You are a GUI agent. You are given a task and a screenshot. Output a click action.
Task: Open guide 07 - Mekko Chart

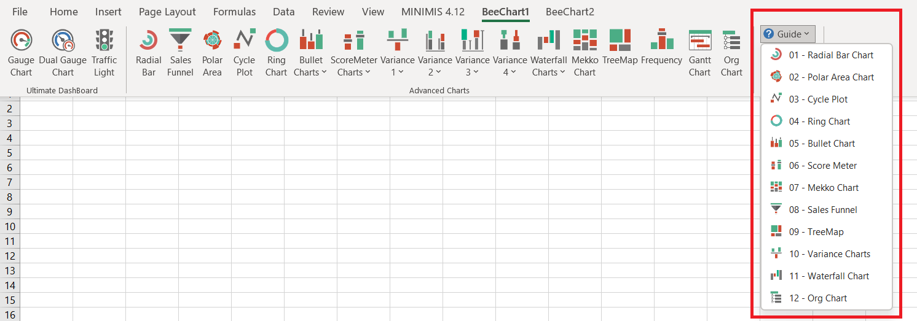point(824,188)
